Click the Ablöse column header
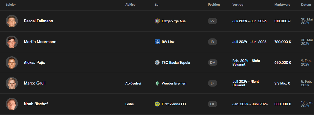314x115 pixels. [130, 5]
